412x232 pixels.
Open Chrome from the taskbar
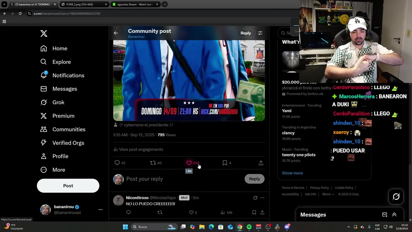tap(240, 227)
